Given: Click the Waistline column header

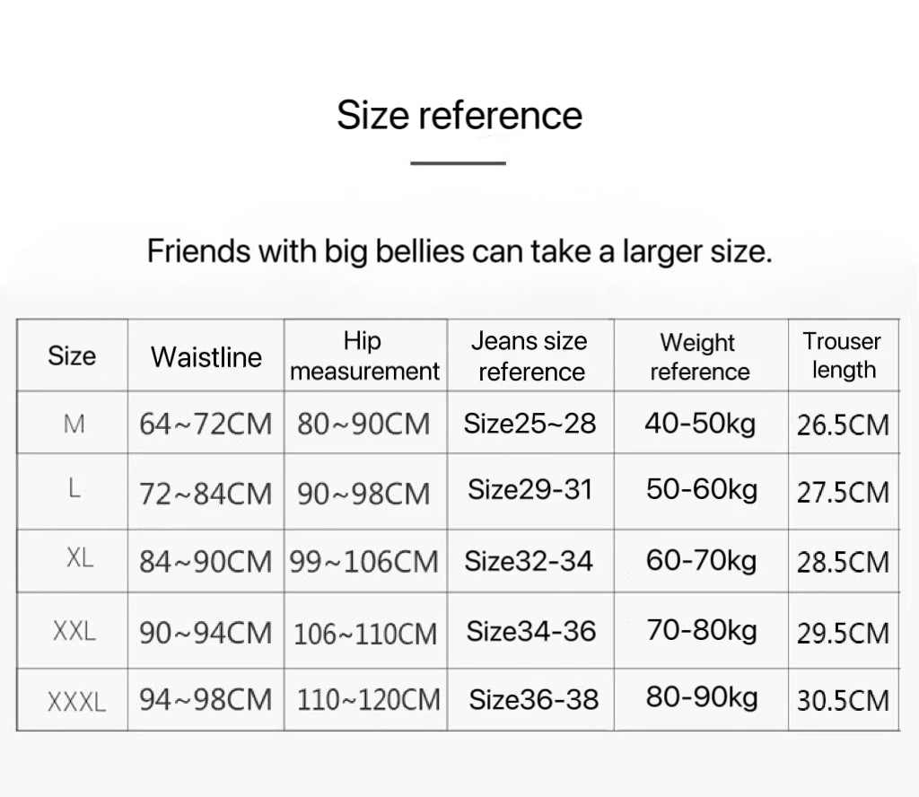Looking at the screenshot, I should 206,356.
